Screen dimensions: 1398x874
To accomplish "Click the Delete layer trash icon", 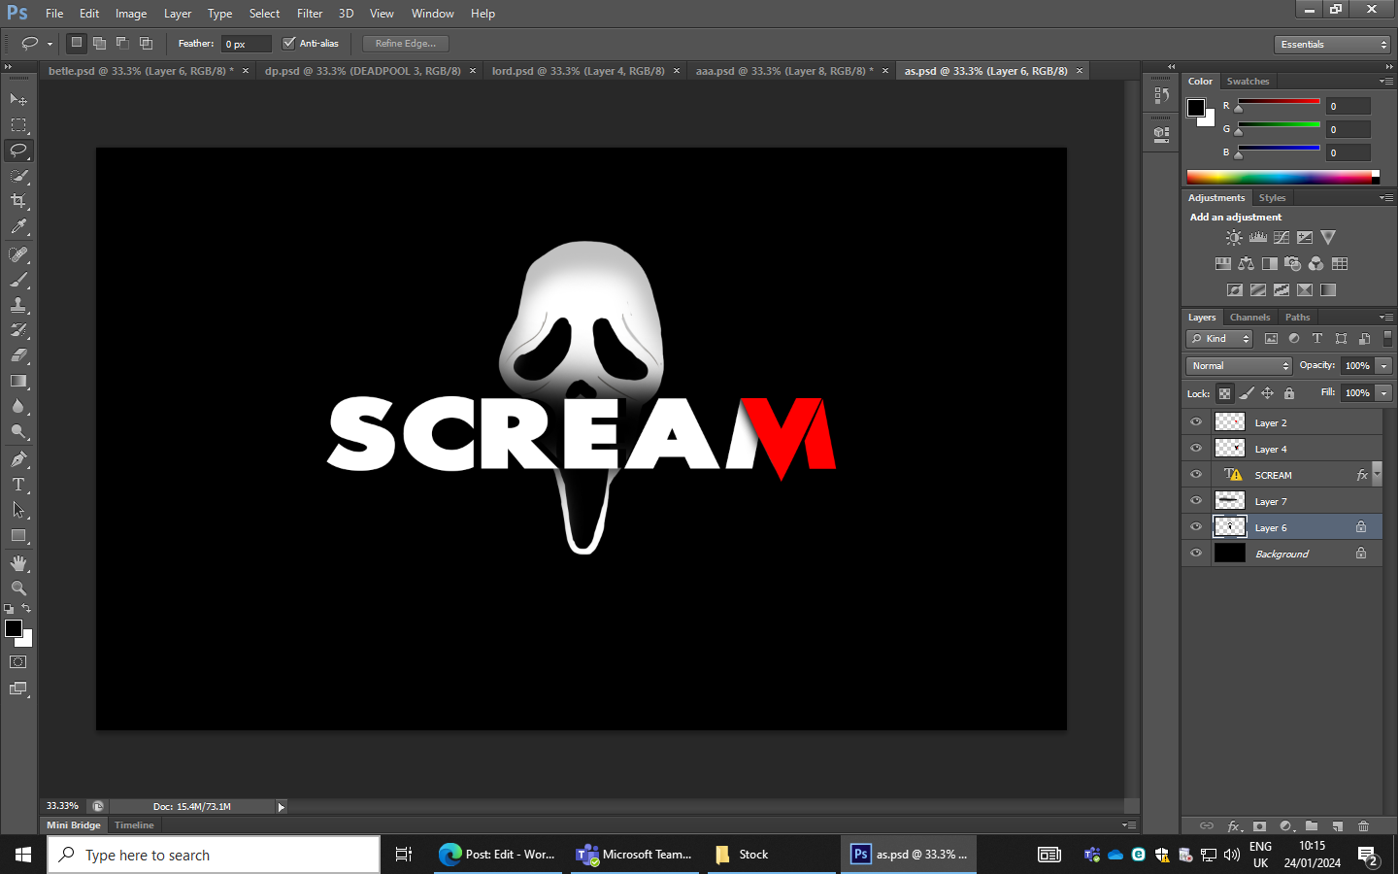I will [x=1363, y=826].
